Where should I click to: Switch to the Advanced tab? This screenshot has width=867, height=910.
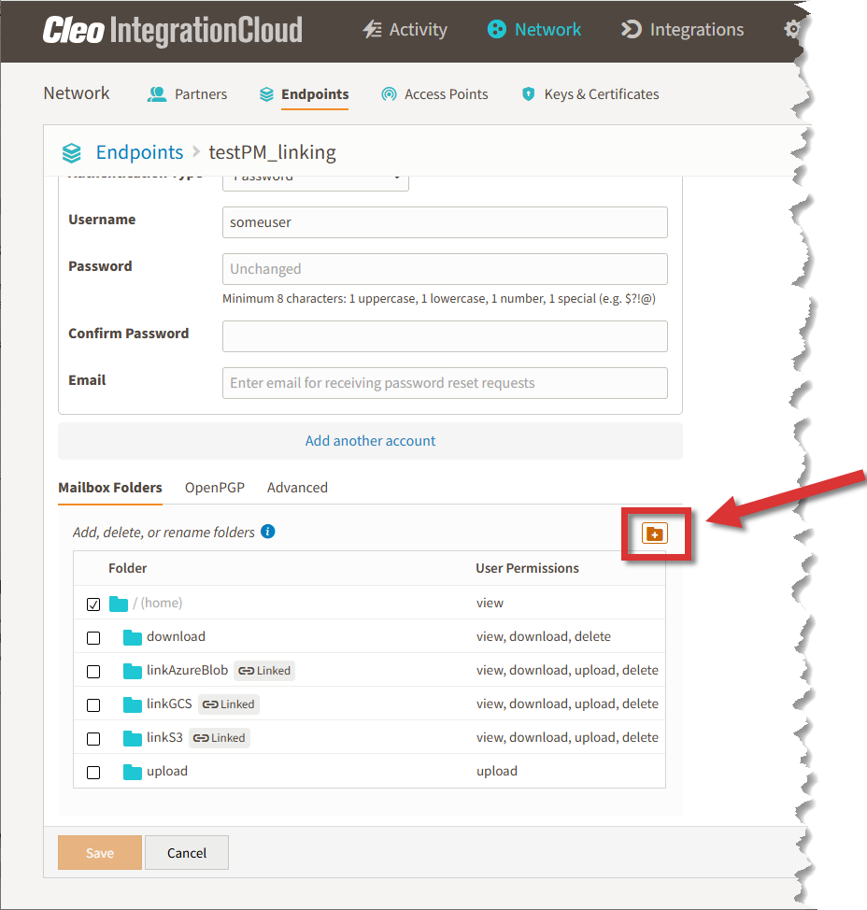tap(297, 488)
